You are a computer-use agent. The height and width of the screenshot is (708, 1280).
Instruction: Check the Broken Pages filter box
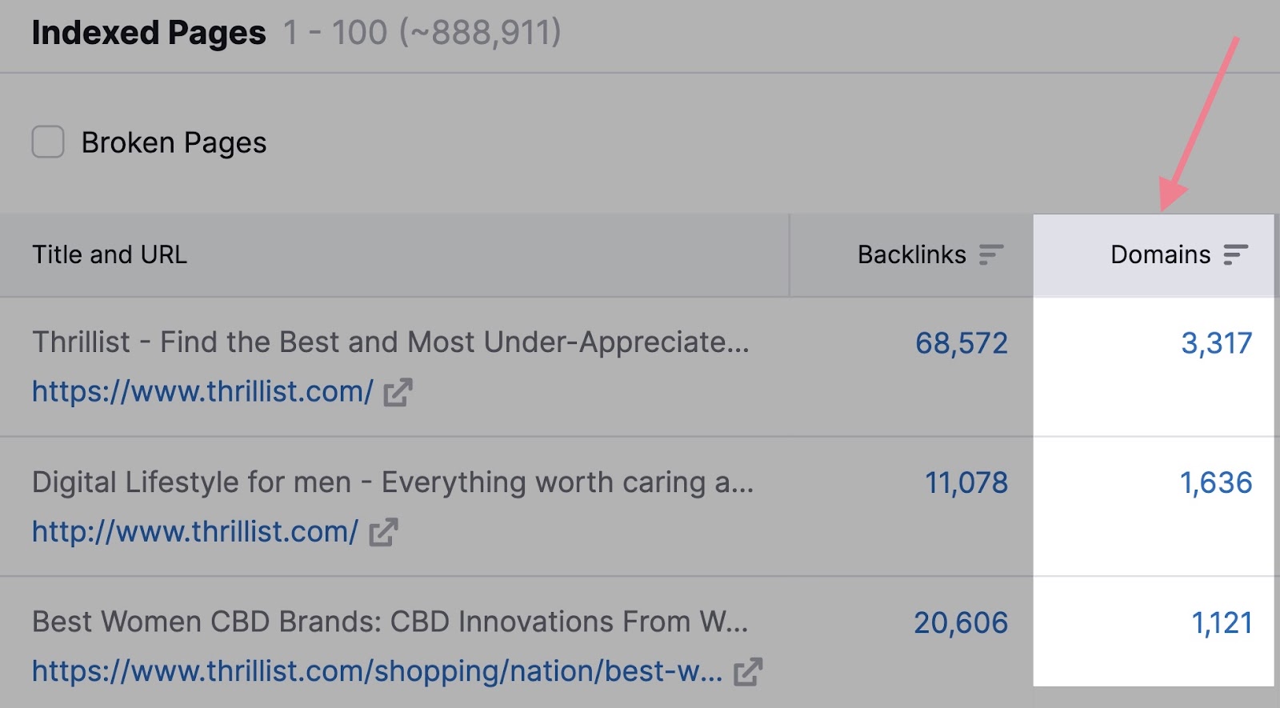(47, 142)
